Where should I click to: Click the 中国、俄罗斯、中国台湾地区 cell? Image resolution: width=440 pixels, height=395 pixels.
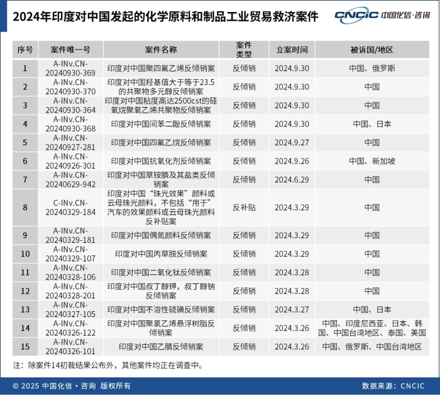(372, 347)
